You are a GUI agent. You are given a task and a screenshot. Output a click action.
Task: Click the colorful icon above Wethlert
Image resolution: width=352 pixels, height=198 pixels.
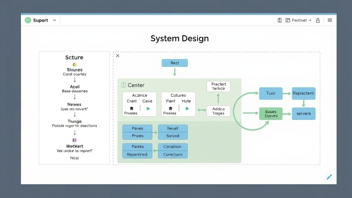74,140
